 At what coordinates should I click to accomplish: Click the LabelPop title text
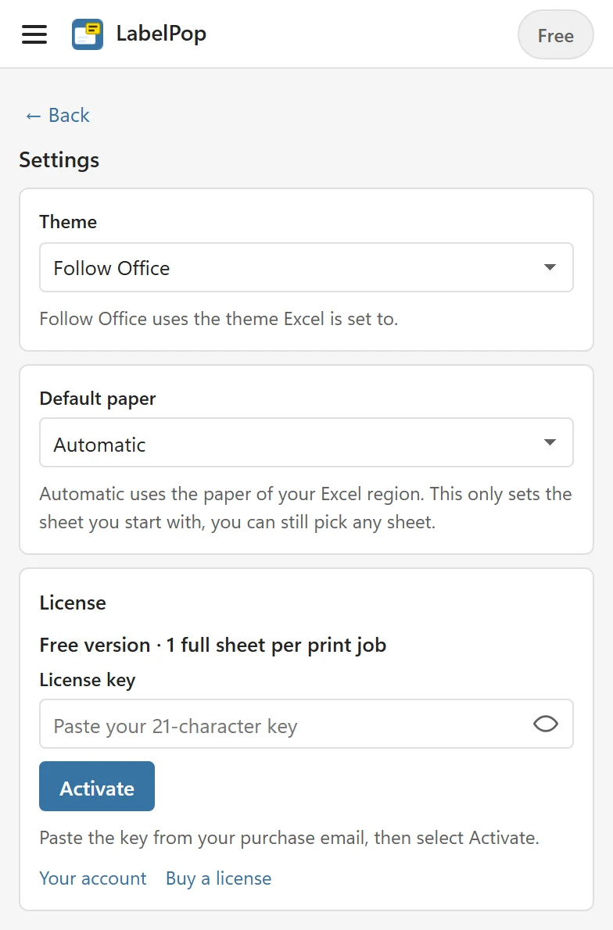(x=161, y=34)
